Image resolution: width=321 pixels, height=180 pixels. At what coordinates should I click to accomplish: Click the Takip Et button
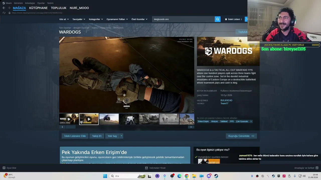[97, 136]
